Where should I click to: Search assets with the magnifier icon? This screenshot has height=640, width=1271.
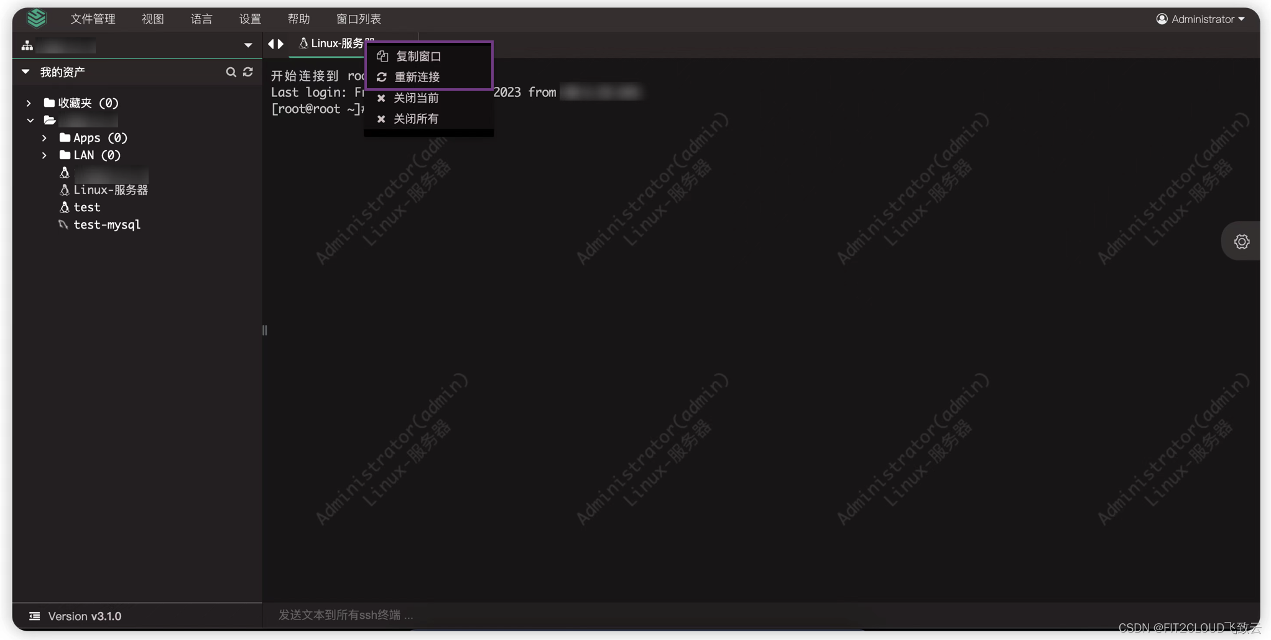[x=231, y=72]
